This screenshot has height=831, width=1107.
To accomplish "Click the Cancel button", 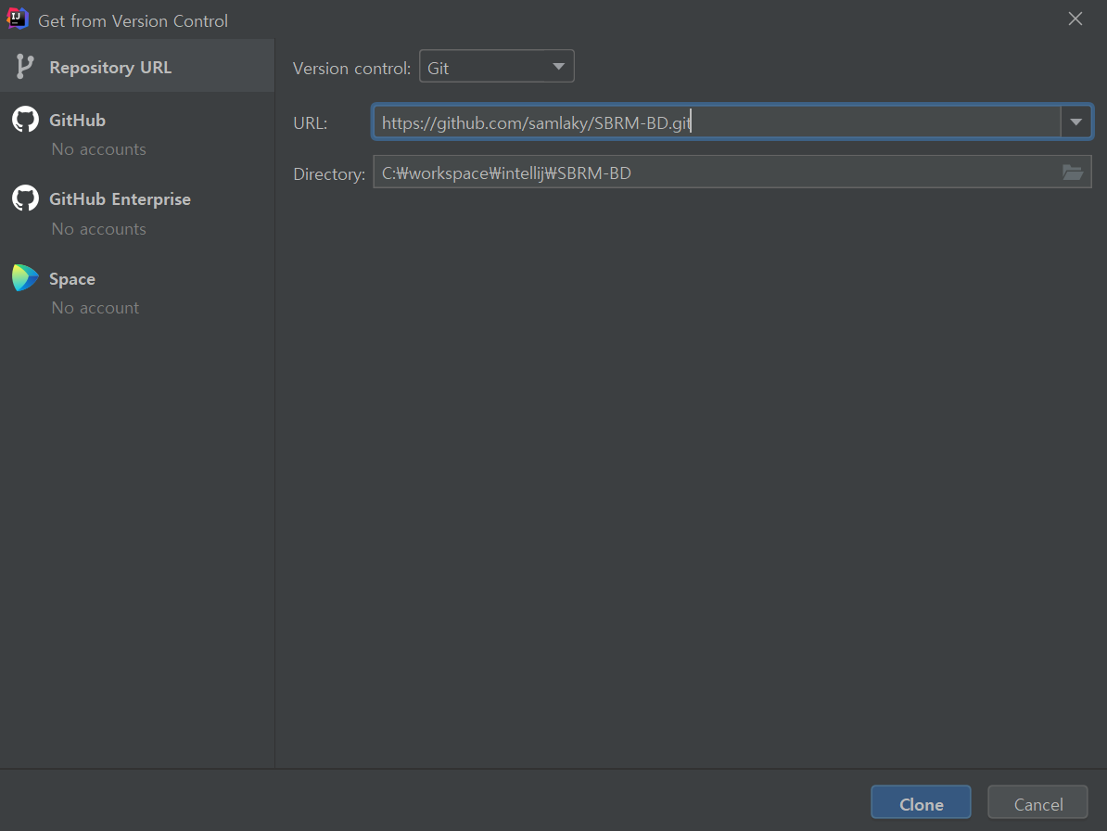I will [x=1037, y=802].
